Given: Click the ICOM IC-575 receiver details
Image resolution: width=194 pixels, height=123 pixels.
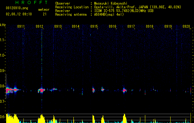Looking at the screenshot, I should point(124,11).
